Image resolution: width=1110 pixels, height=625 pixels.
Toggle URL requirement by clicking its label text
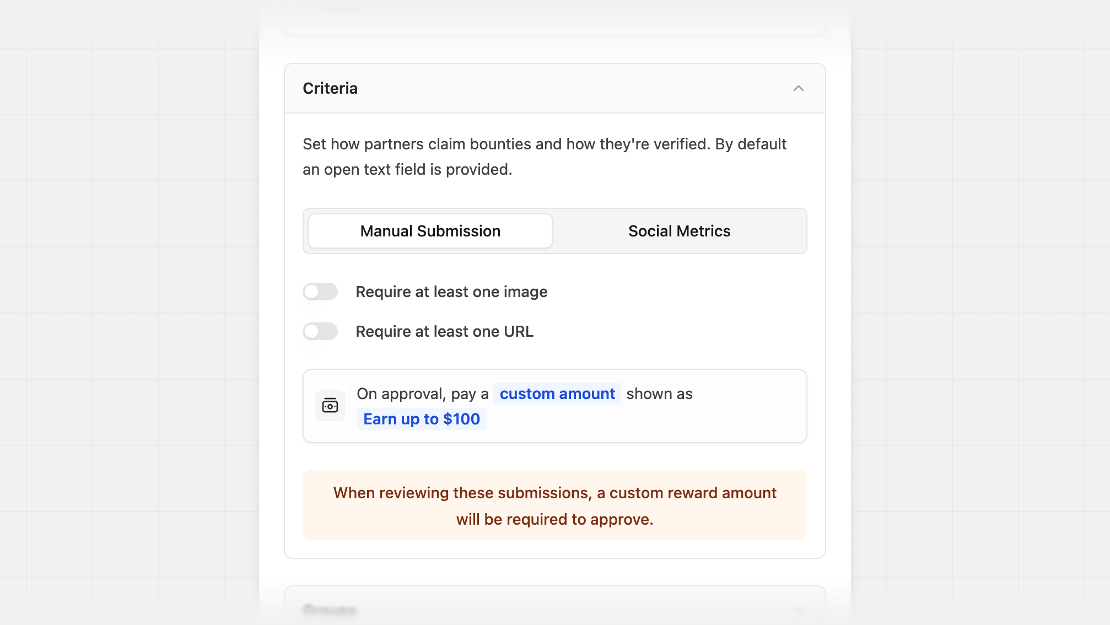point(444,331)
